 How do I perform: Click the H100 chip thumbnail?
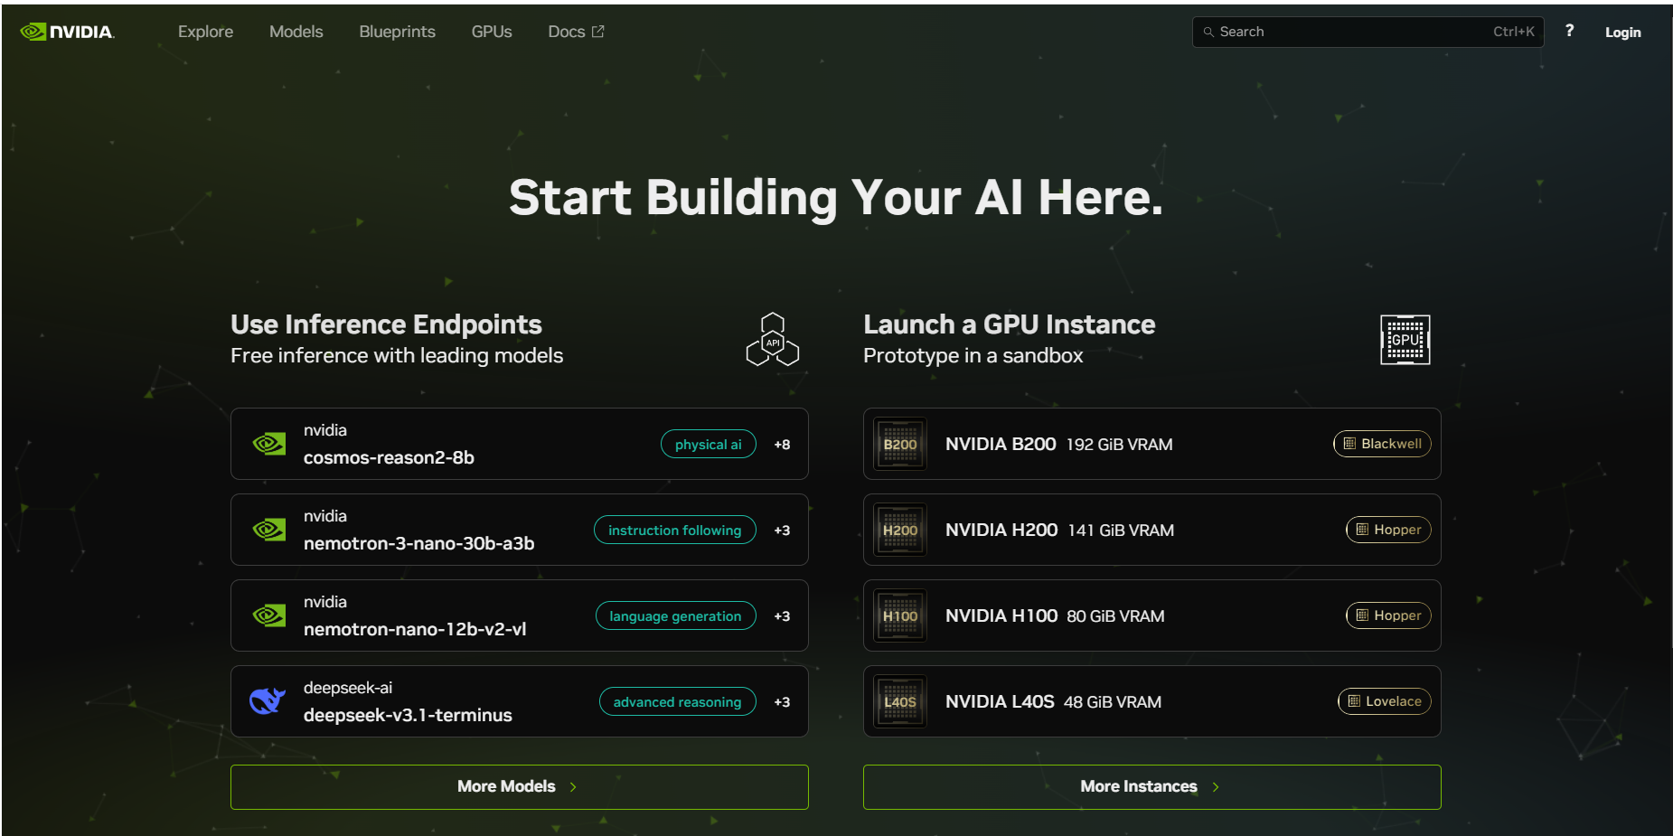pyautogui.click(x=900, y=615)
